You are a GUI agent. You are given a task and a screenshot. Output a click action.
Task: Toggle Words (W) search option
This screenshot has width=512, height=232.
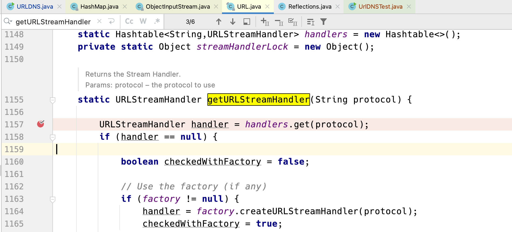pos(143,21)
